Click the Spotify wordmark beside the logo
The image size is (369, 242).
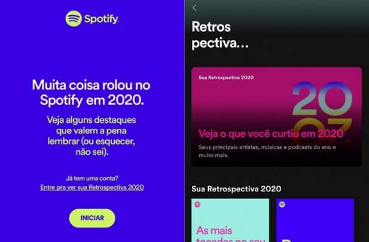101,19
